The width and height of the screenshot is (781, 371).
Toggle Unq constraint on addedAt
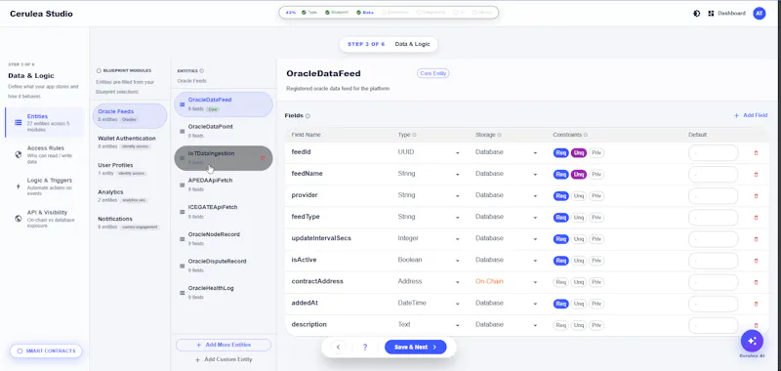click(578, 304)
